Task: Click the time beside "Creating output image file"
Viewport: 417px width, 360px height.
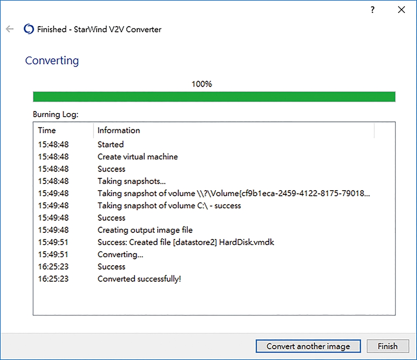Action: pyautogui.click(x=53, y=230)
